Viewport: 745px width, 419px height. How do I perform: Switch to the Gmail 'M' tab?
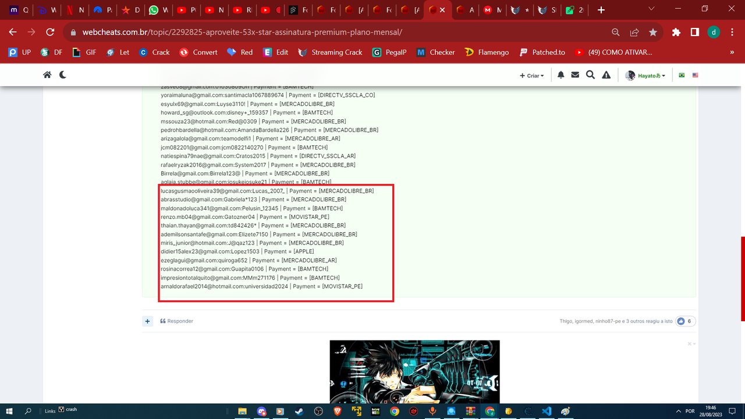click(492, 10)
